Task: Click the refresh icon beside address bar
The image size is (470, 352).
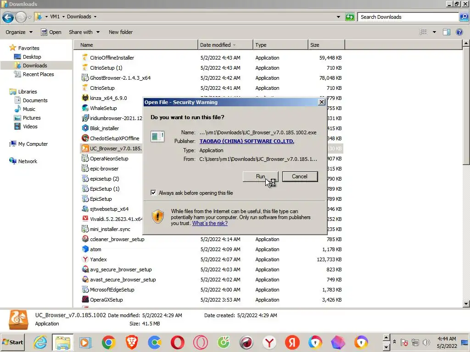Action: [x=349, y=17]
